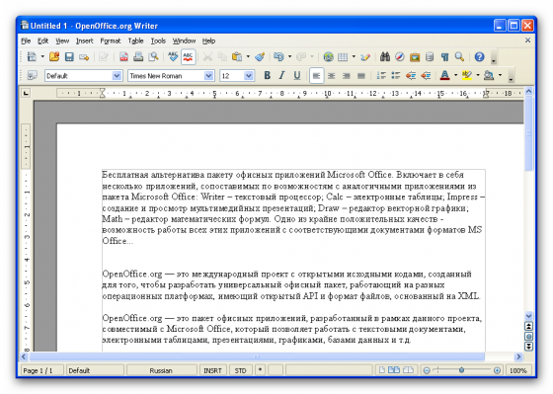Image resolution: width=553 pixels, height=394 pixels.
Task: Open OpenOffice.org Help question mark icon
Action: 479,57
